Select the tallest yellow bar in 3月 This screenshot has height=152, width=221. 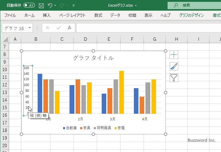pos(121,92)
